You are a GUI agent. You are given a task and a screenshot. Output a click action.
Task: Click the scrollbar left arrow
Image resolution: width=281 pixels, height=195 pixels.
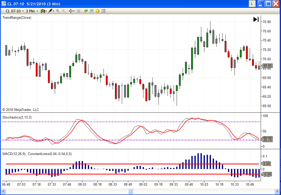[3, 192]
